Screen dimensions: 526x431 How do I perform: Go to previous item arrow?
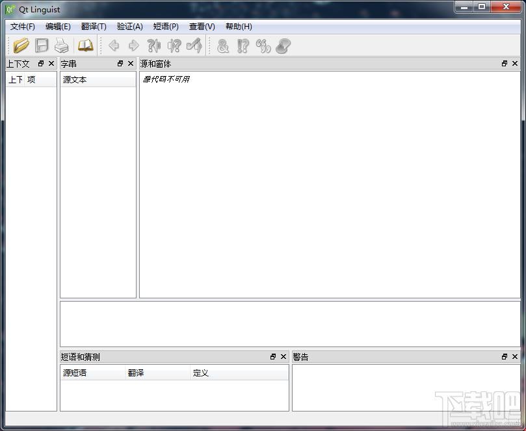tap(114, 46)
